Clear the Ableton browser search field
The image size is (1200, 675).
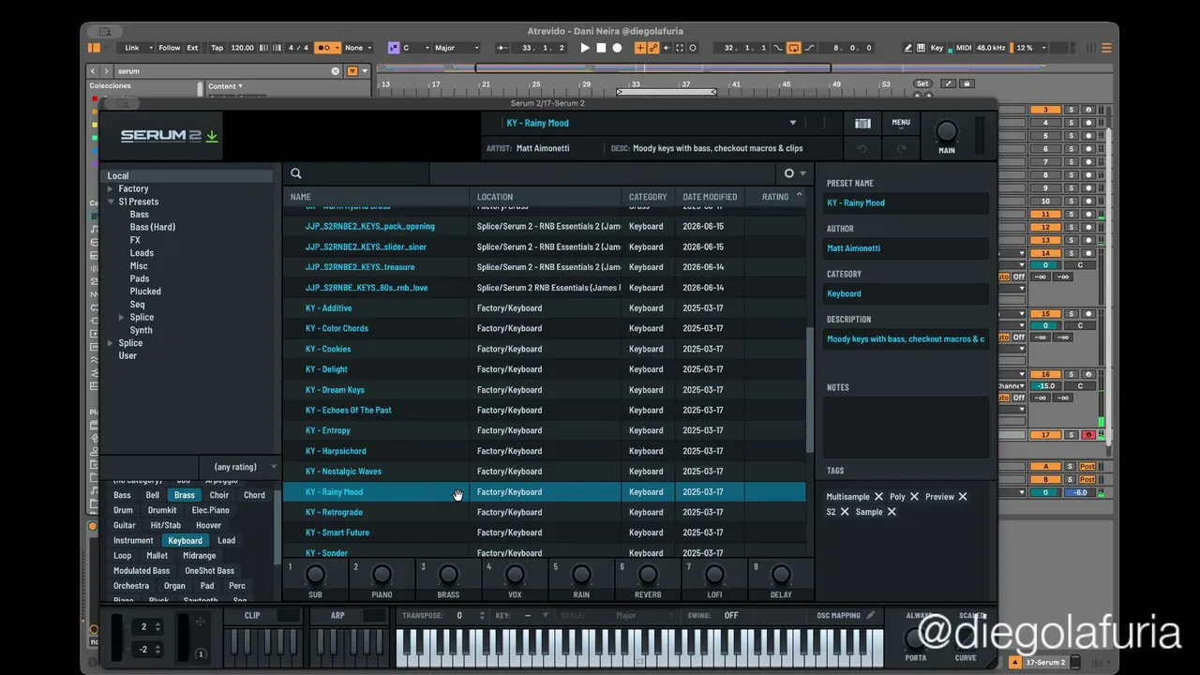click(336, 71)
